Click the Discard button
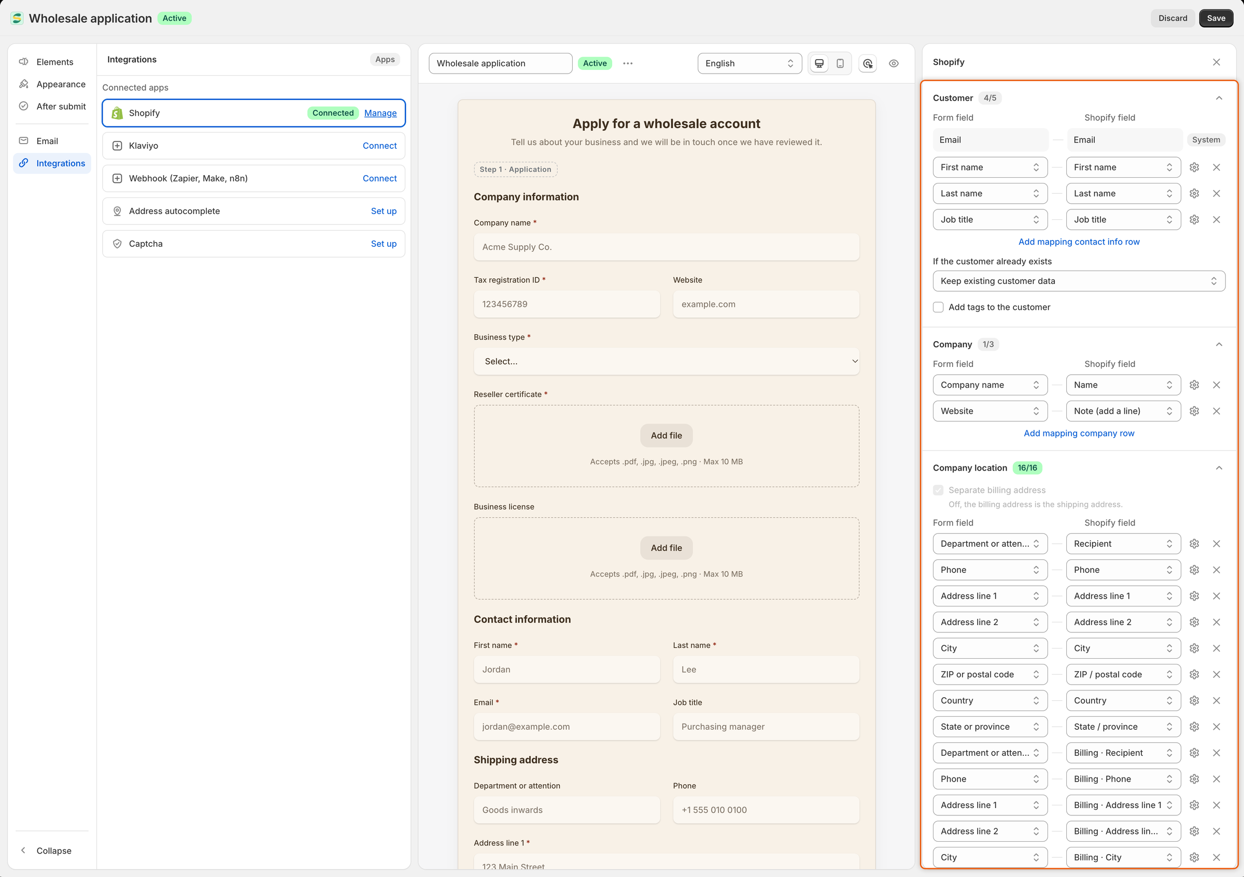The image size is (1244, 877). pos(1172,19)
